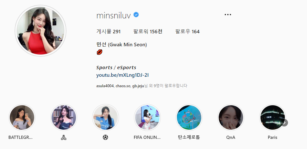The width and height of the screenshot is (307, 149).
Task: Open the BATTLEGR... story highlight
Action: coord(22,117)
